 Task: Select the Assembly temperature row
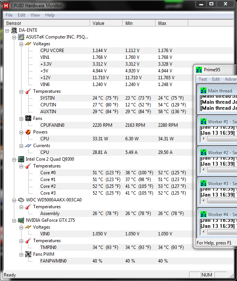tap(116, 213)
